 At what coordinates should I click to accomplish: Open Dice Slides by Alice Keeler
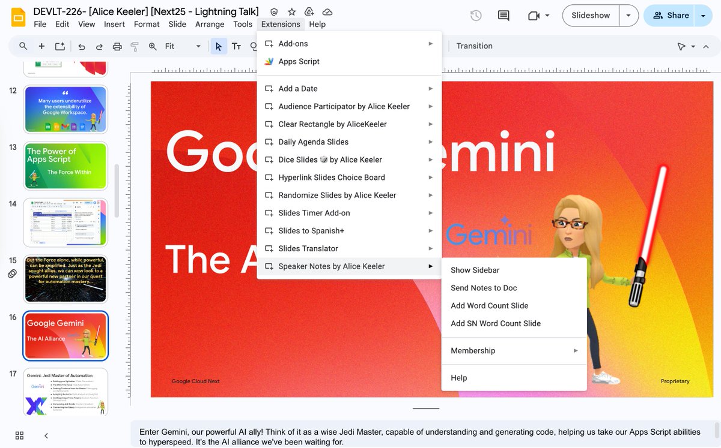pyautogui.click(x=348, y=160)
